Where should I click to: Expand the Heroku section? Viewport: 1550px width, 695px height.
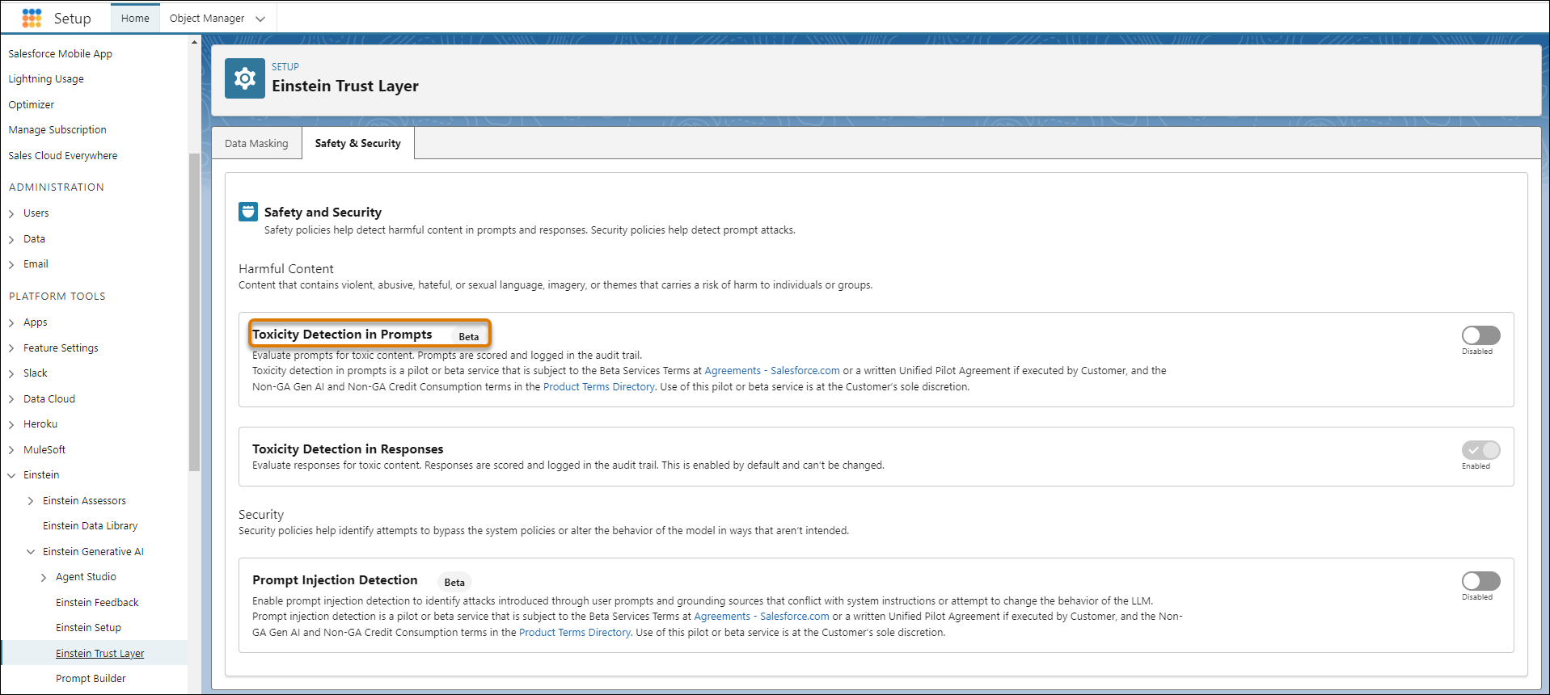tap(11, 424)
